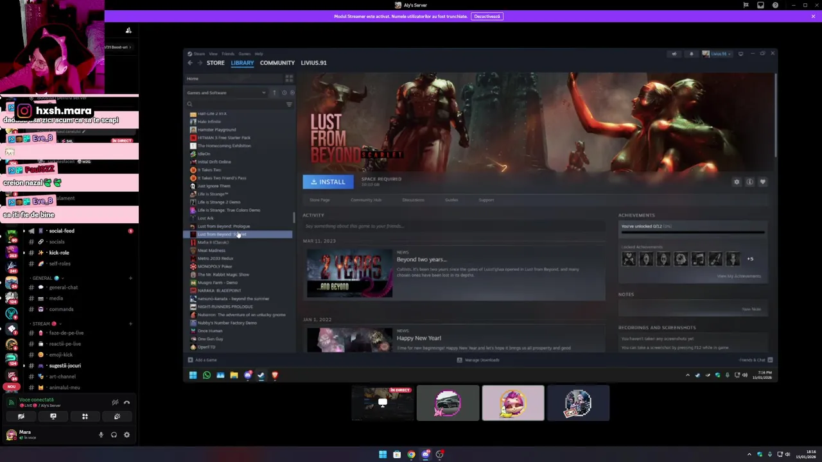Click Discord share screen button
The width and height of the screenshot is (822, 462).
tap(53, 416)
